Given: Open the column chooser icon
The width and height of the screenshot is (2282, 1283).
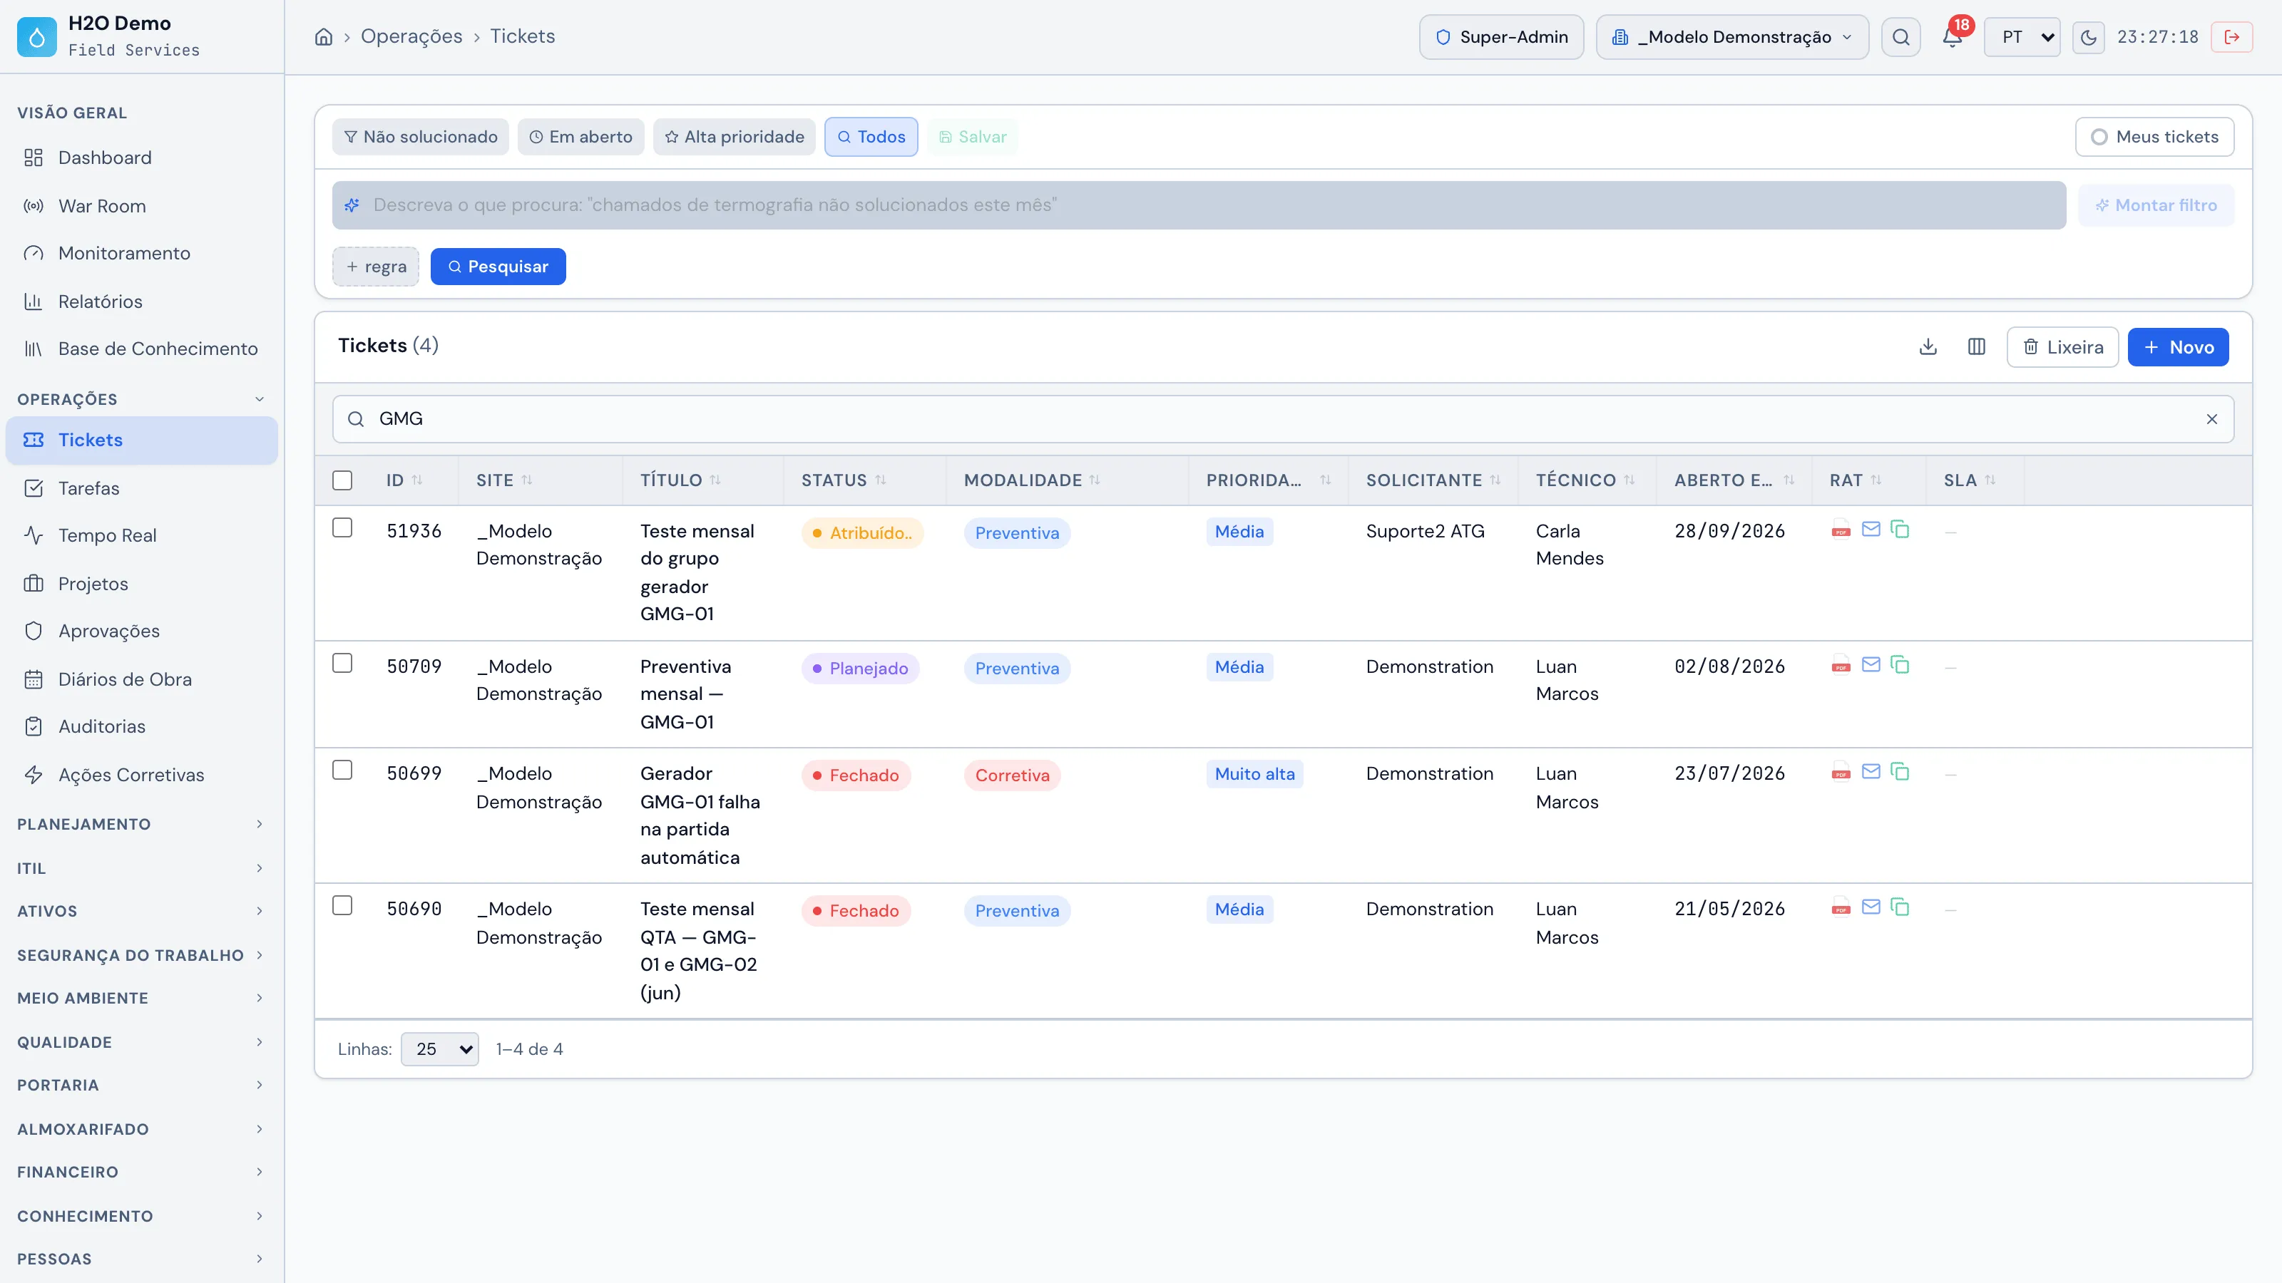Looking at the screenshot, I should point(1976,346).
